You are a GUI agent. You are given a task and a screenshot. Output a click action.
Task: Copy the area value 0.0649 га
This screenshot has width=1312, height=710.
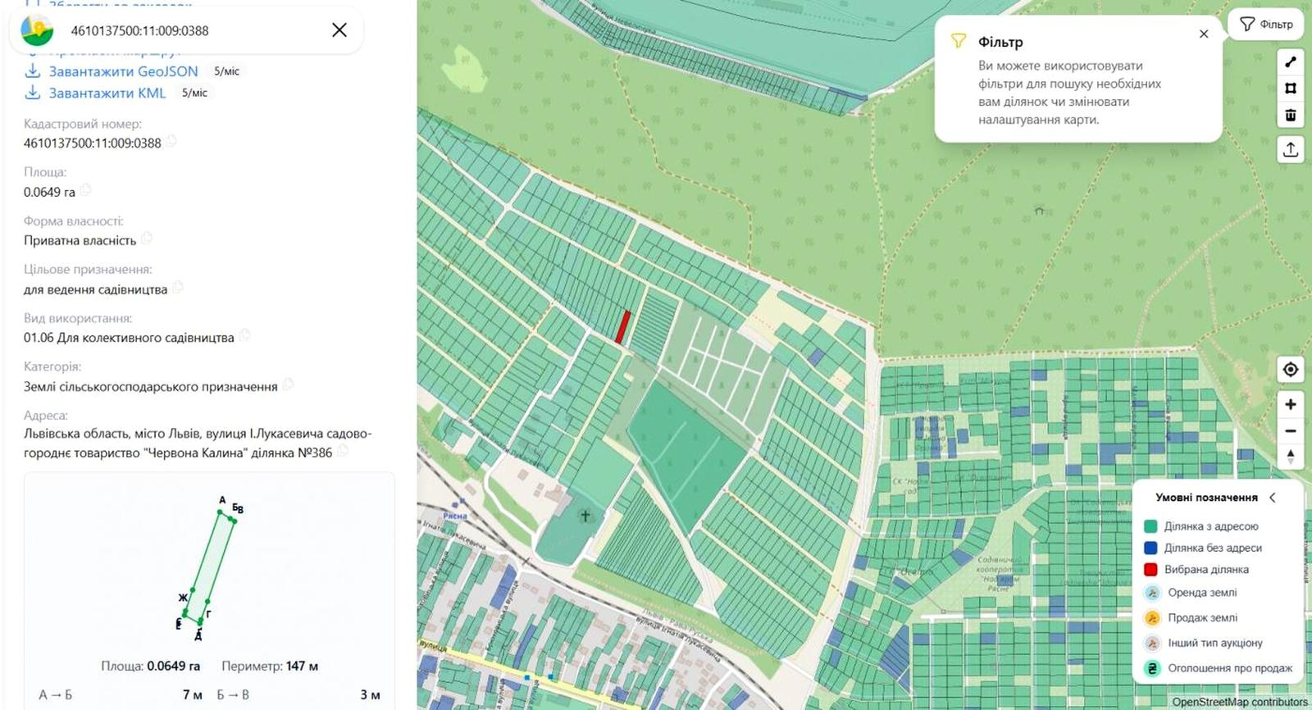click(x=85, y=190)
